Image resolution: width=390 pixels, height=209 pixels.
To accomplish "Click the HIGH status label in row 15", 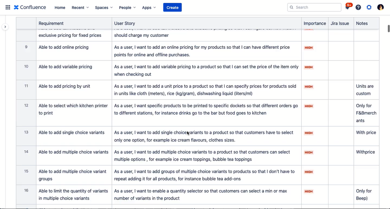I will click(x=309, y=172).
